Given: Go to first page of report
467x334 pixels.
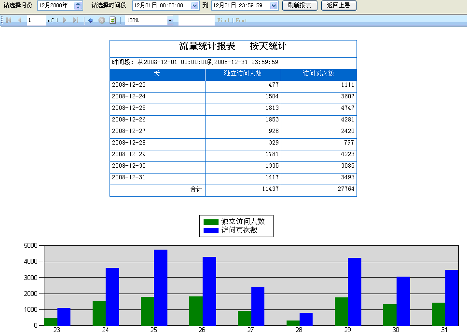Looking at the screenshot, I should point(9,20).
